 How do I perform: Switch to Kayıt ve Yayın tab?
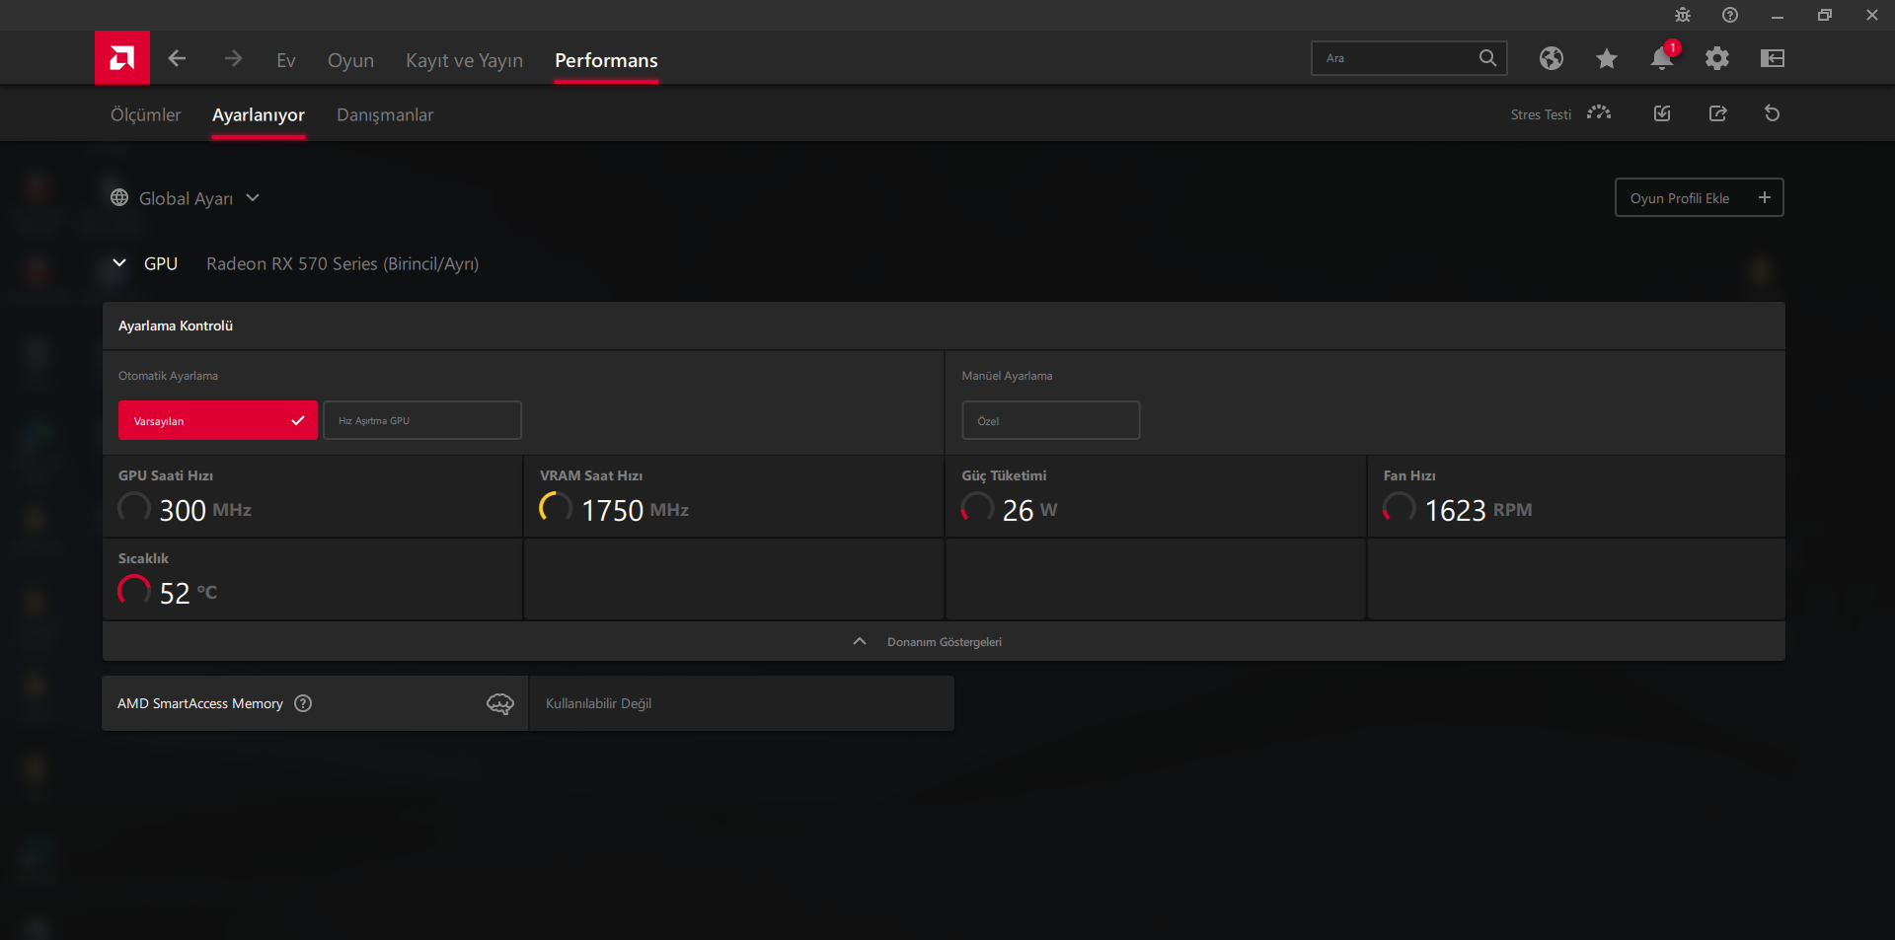click(x=464, y=60)
